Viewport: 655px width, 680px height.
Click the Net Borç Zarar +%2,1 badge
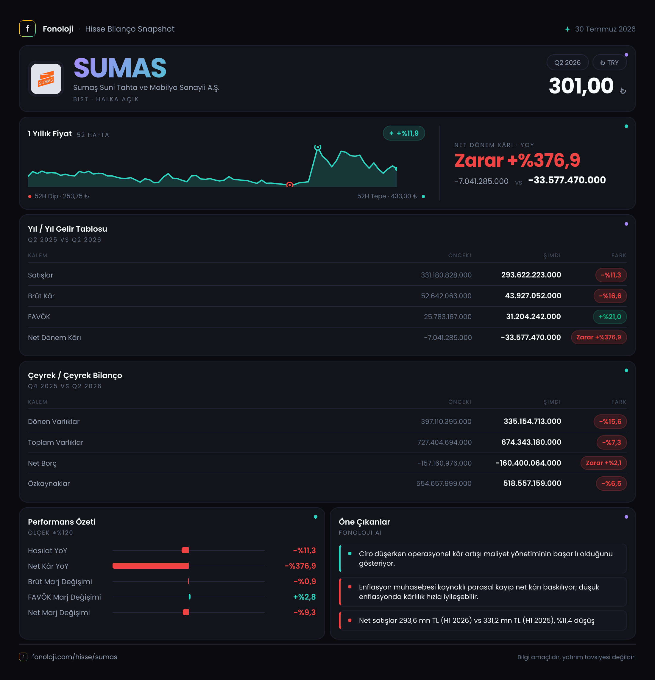(604, 463)
